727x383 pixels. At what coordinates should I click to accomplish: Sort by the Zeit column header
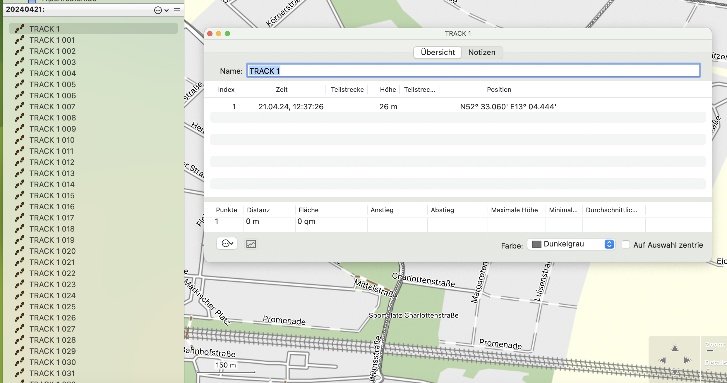pyautogui.click(x=282, y=89)
